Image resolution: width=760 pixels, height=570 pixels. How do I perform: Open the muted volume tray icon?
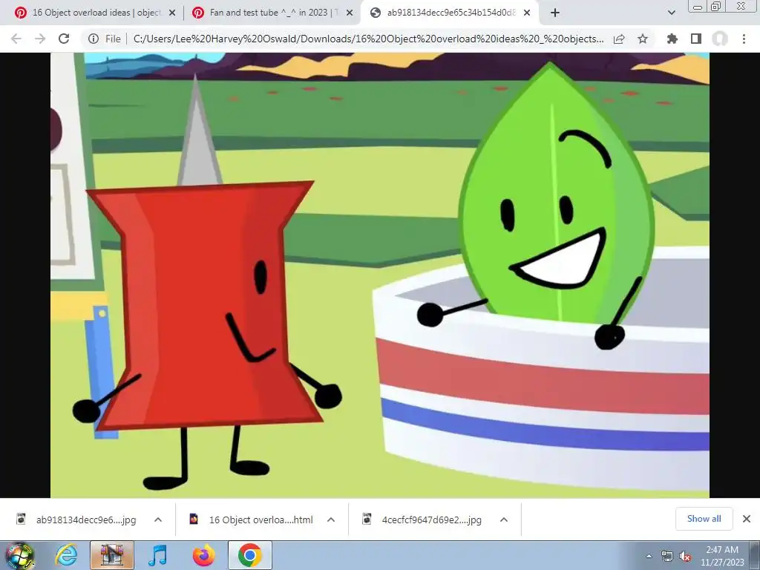pos(685,557)
